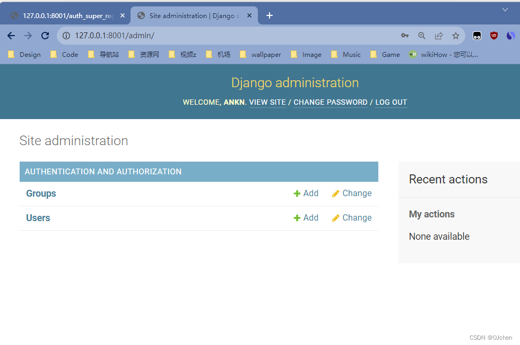Follow the VIEW SITE link
This screenshot has width=520, height=345.
pos(267,103)
